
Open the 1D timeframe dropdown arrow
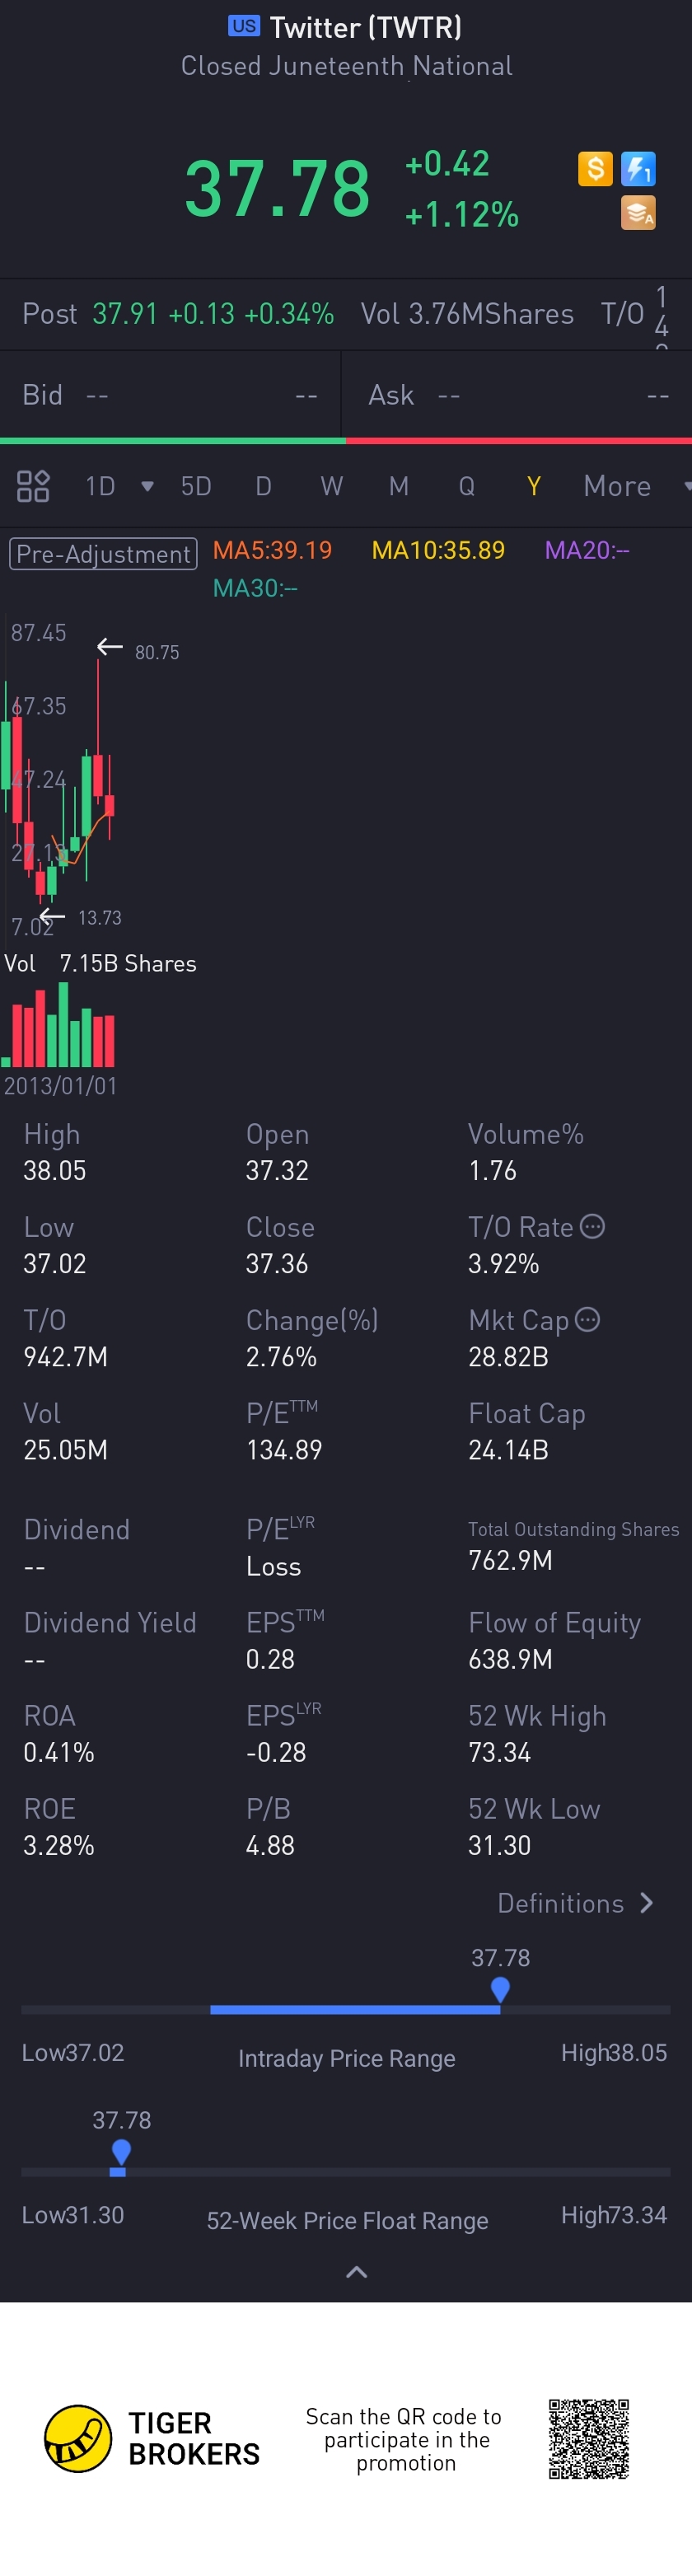click(148, 486)
